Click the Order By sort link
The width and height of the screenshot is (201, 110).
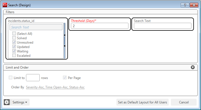tap(55, 87)
